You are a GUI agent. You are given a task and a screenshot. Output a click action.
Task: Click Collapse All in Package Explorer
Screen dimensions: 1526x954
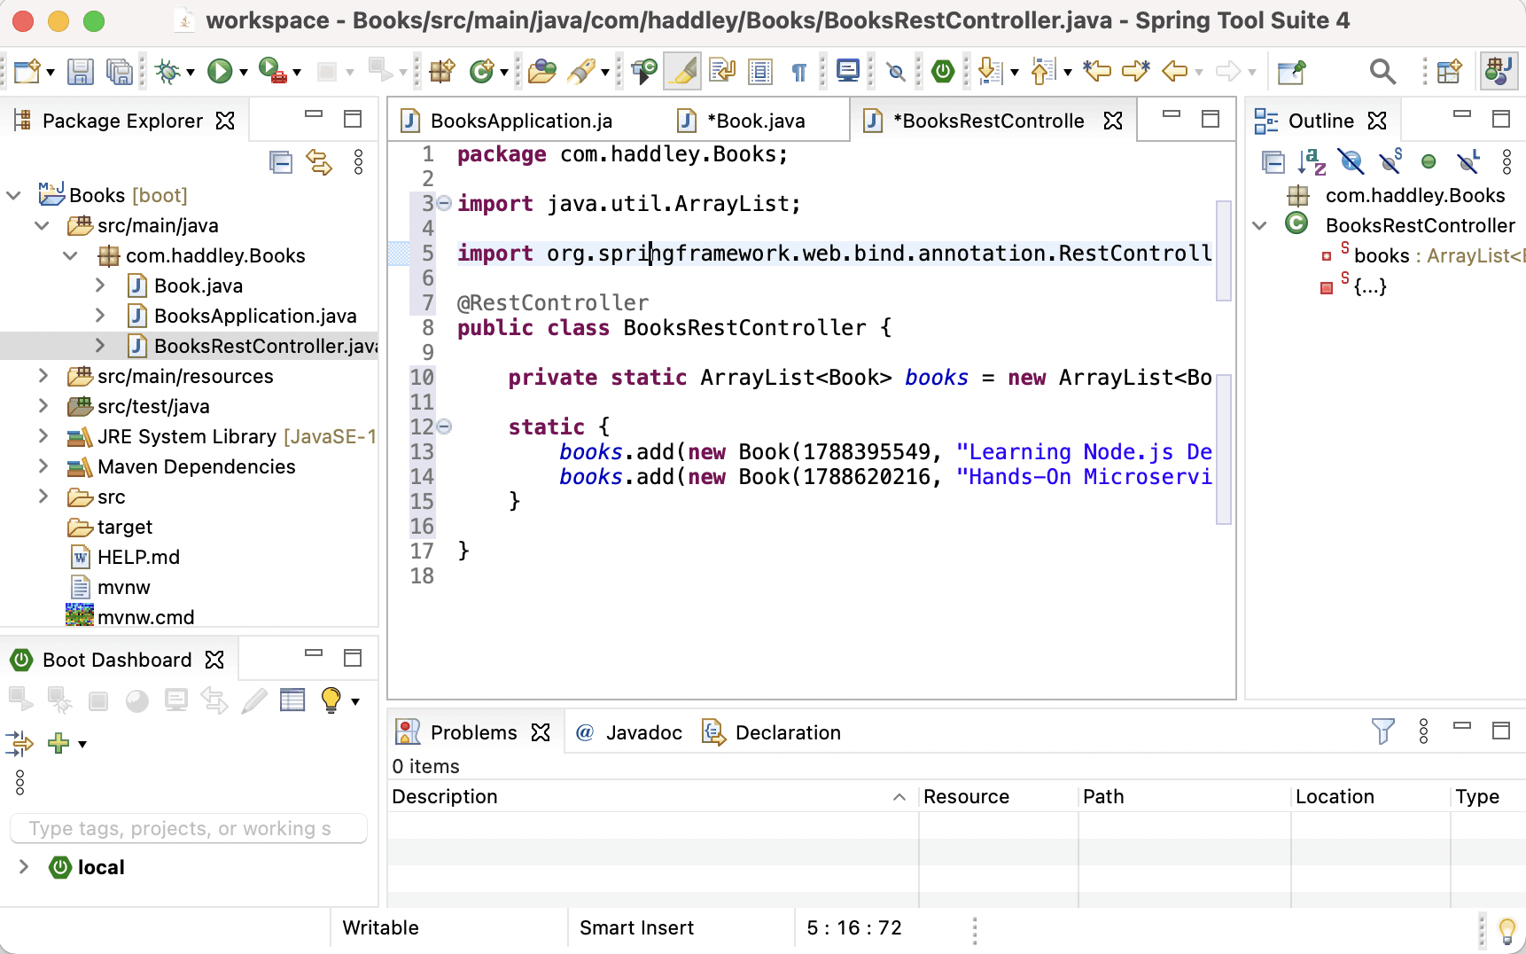(281, 162)
